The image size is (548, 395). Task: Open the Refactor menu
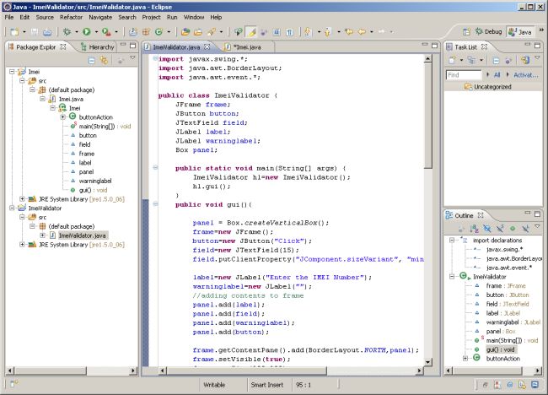[71, 17]
